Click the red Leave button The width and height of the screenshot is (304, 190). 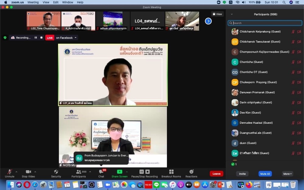(x=216, y=174)
